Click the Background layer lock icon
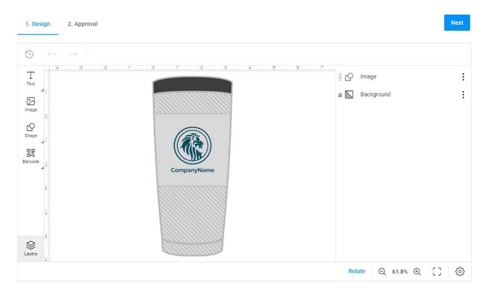 [x=340, y=95]
